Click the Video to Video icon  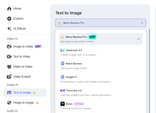click(9, 67)
